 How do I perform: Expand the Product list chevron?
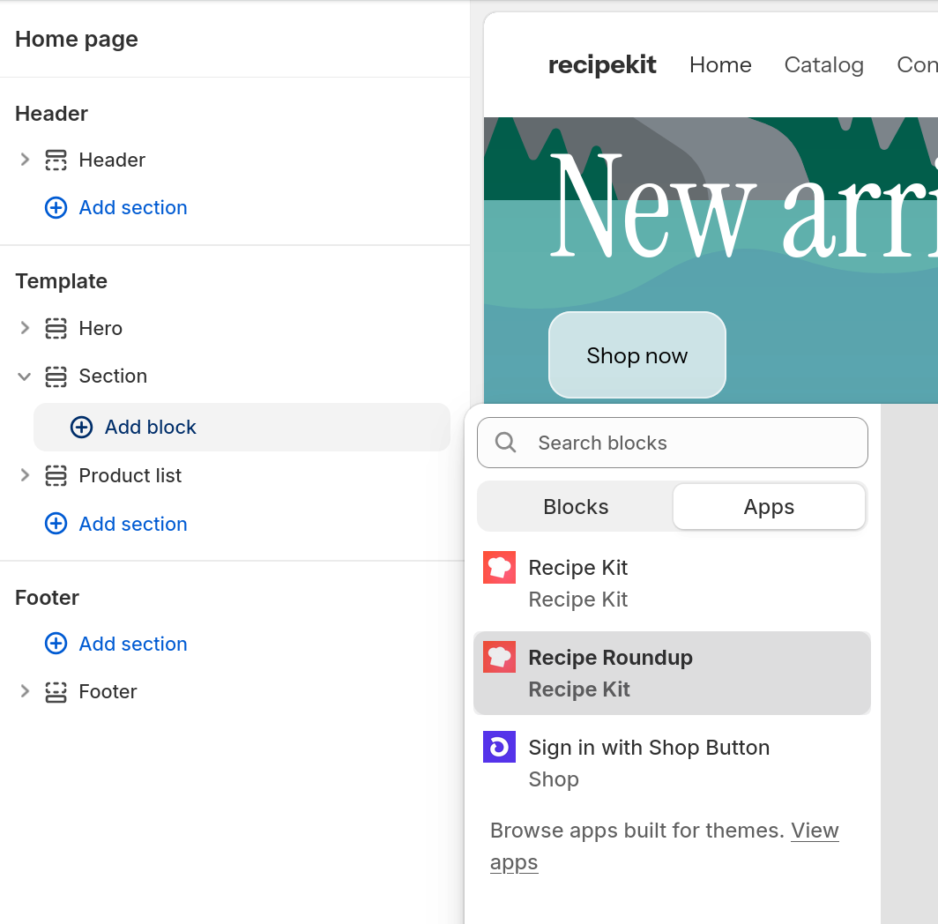(25, 475)
